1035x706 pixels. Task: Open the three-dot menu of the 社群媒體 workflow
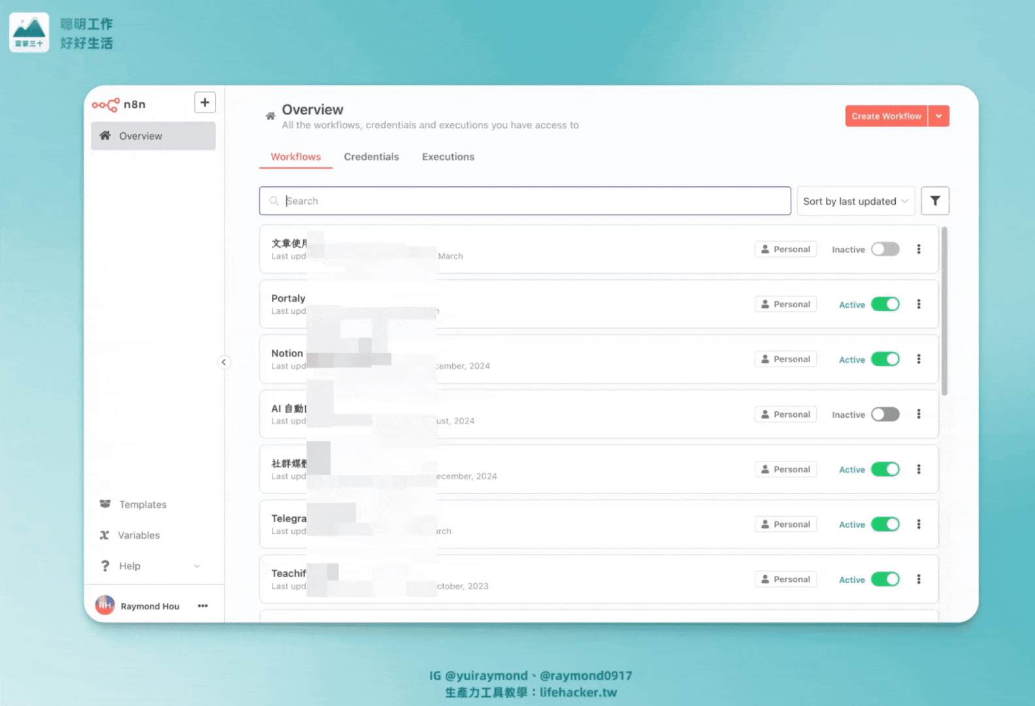(919, 469)
